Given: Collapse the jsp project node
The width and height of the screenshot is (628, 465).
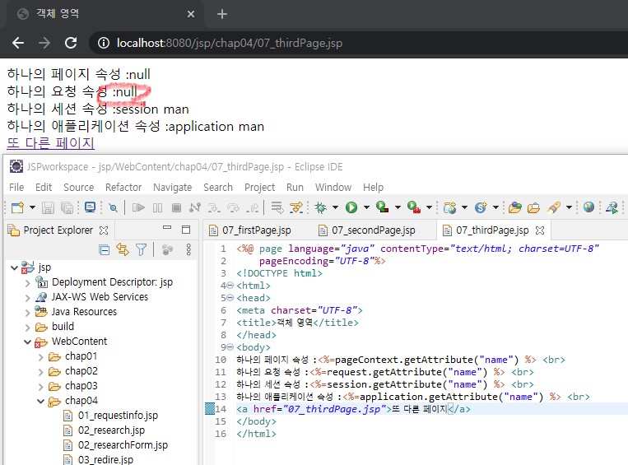Looking at the screenshot, I should pyautogui.click(x=15, y=267).
